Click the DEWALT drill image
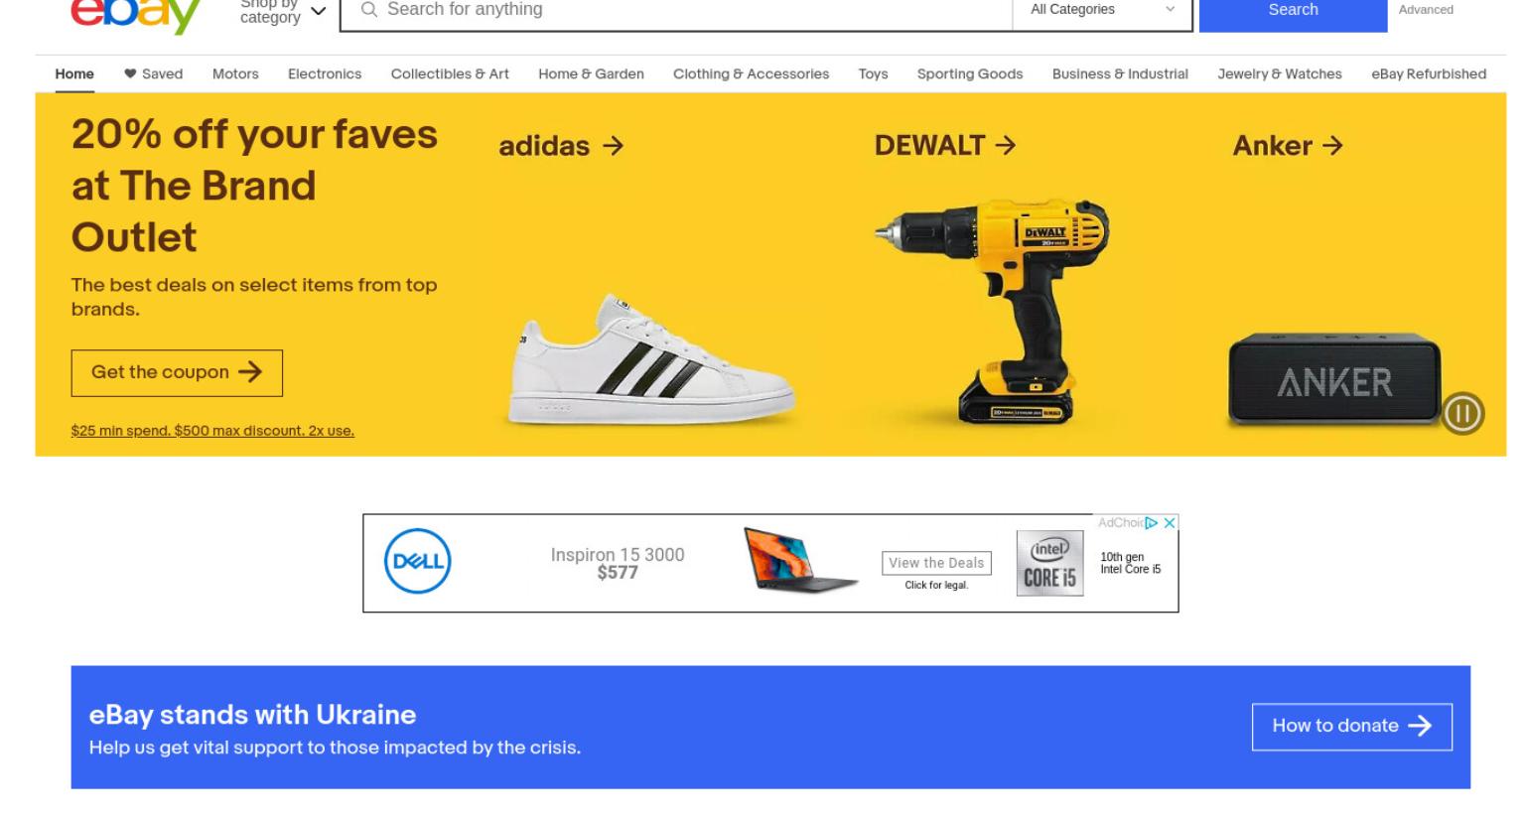This screenshot has width=1525, height=818. pyautogui.click(x=991, y=313)
